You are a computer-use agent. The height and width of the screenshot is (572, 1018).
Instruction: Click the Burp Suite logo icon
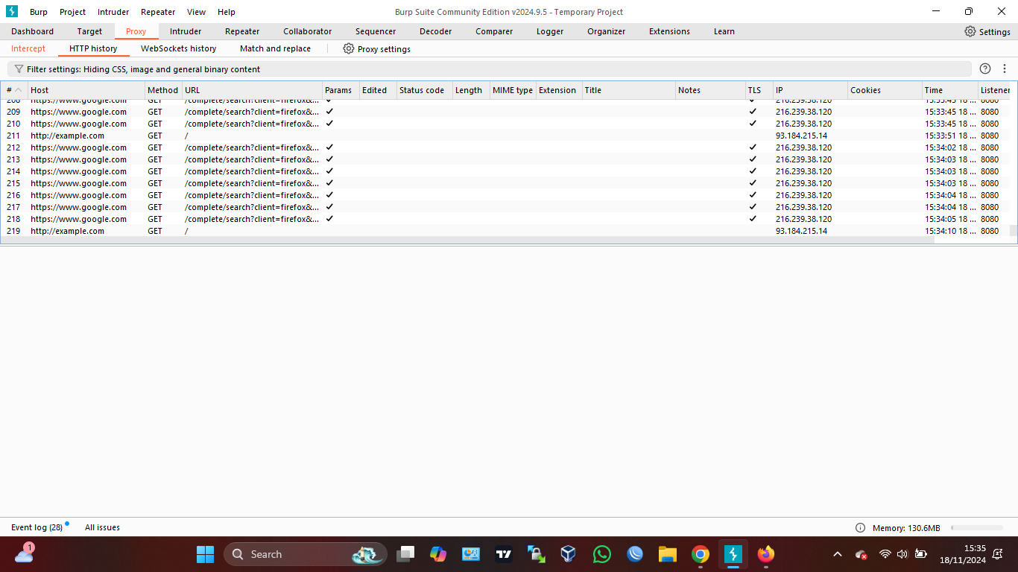pos(12,11)
